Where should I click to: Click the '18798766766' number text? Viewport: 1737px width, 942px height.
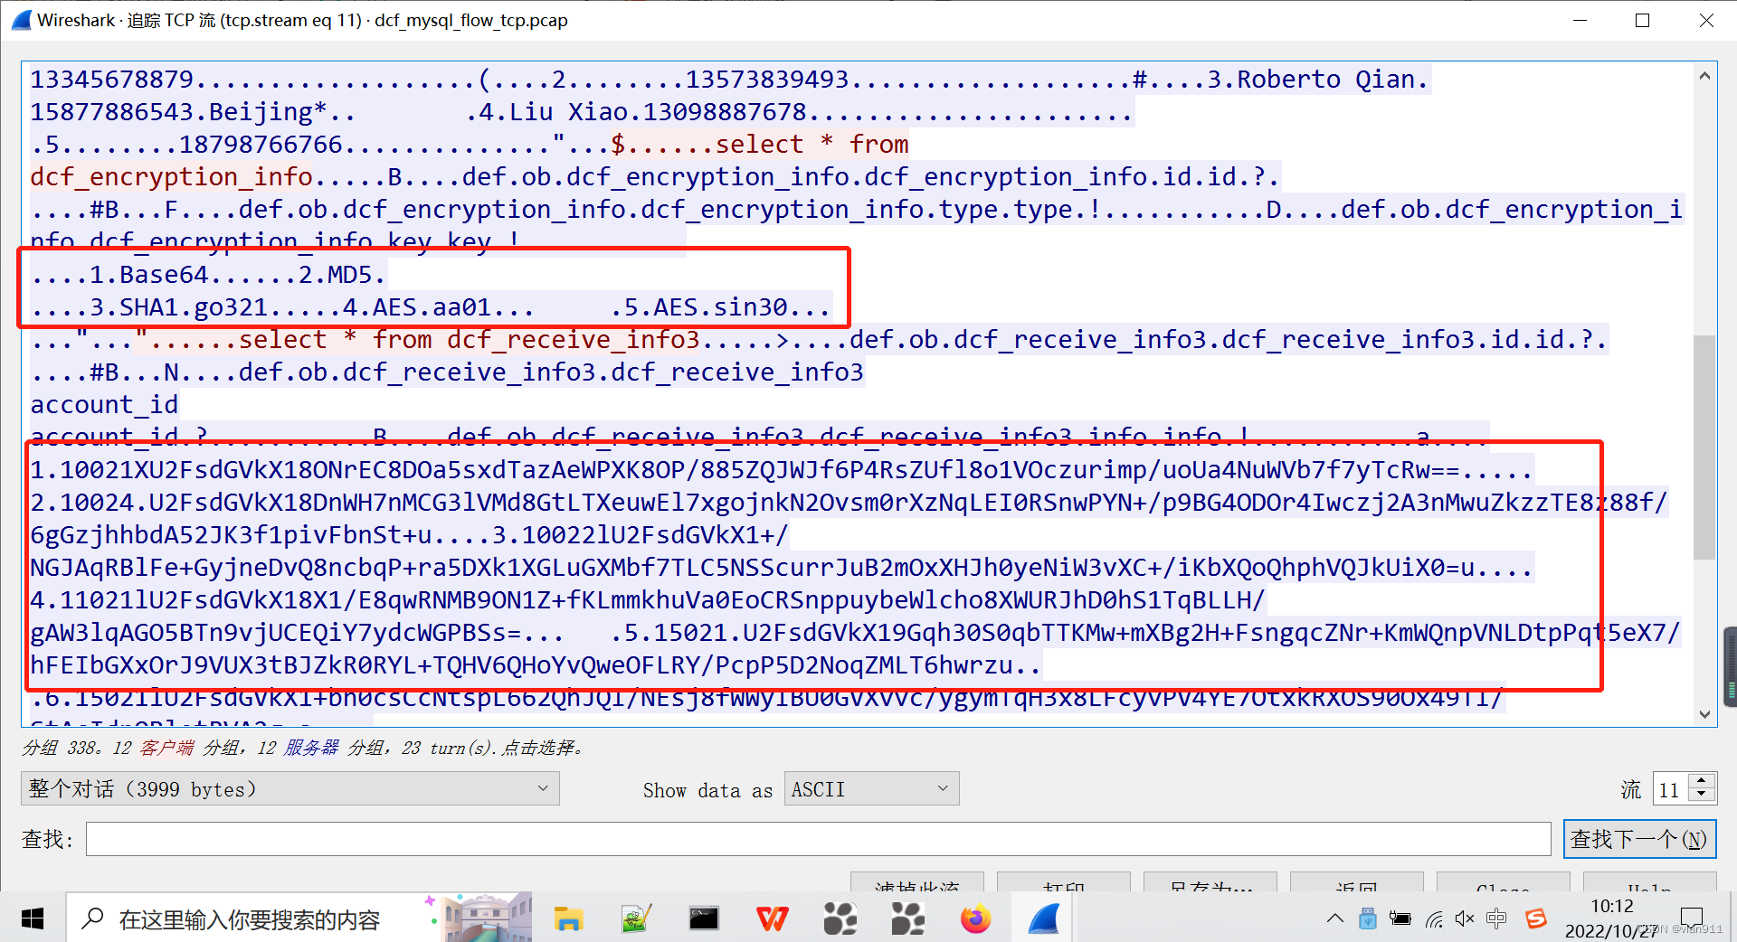[x=261, y=145]
